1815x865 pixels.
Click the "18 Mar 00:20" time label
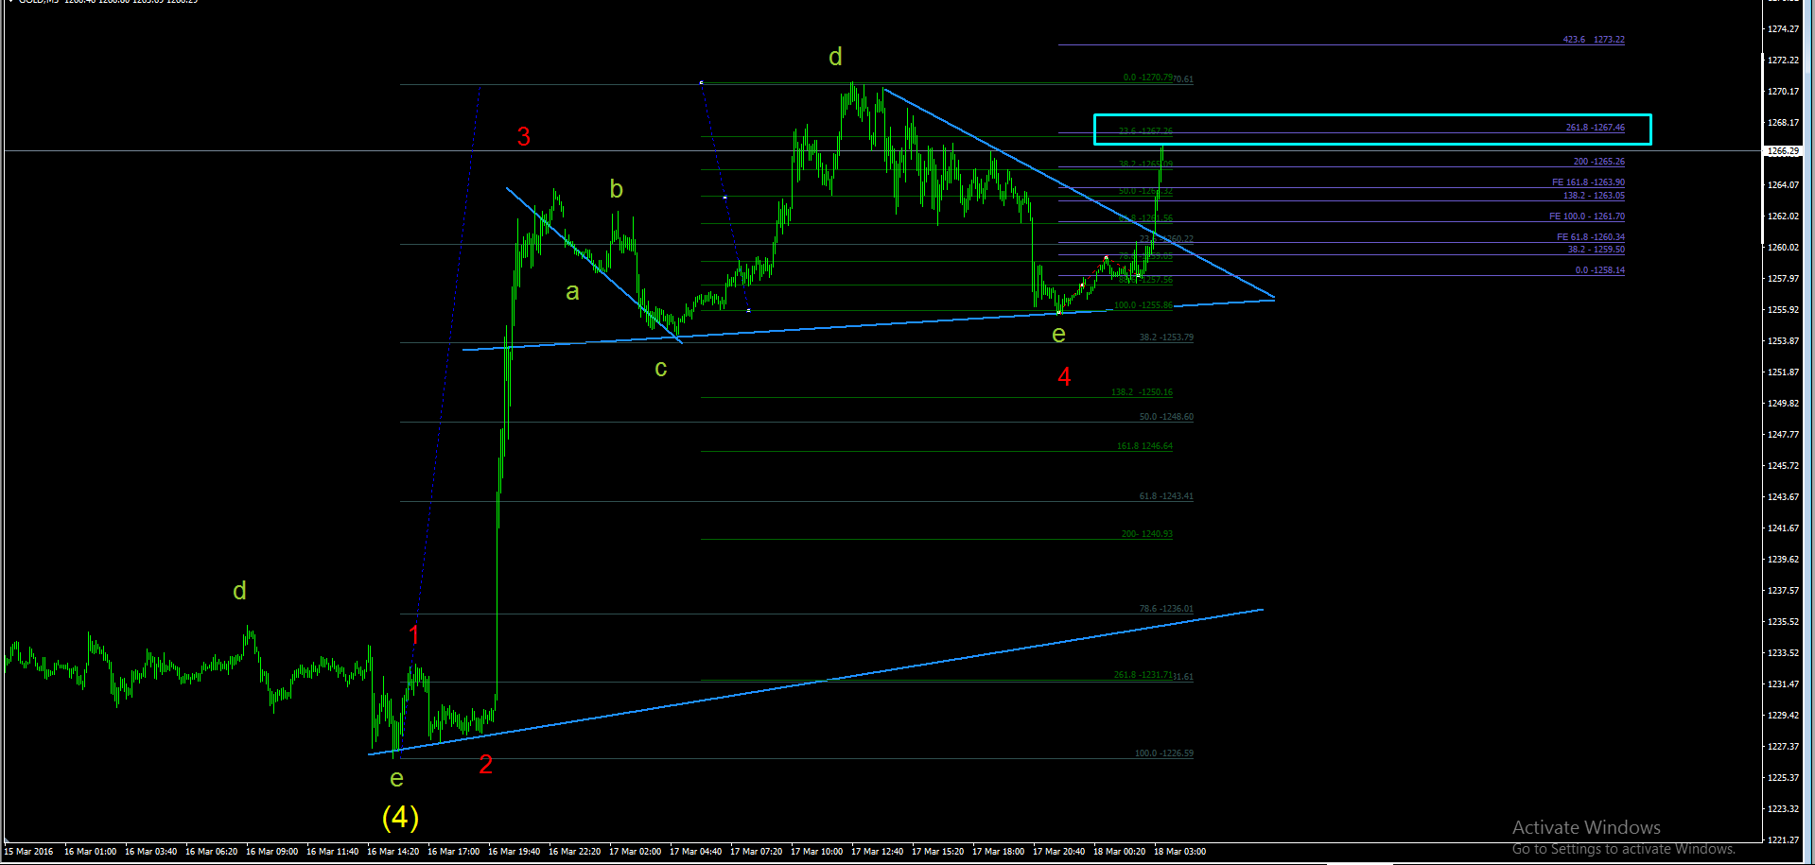coord(1119,852)
